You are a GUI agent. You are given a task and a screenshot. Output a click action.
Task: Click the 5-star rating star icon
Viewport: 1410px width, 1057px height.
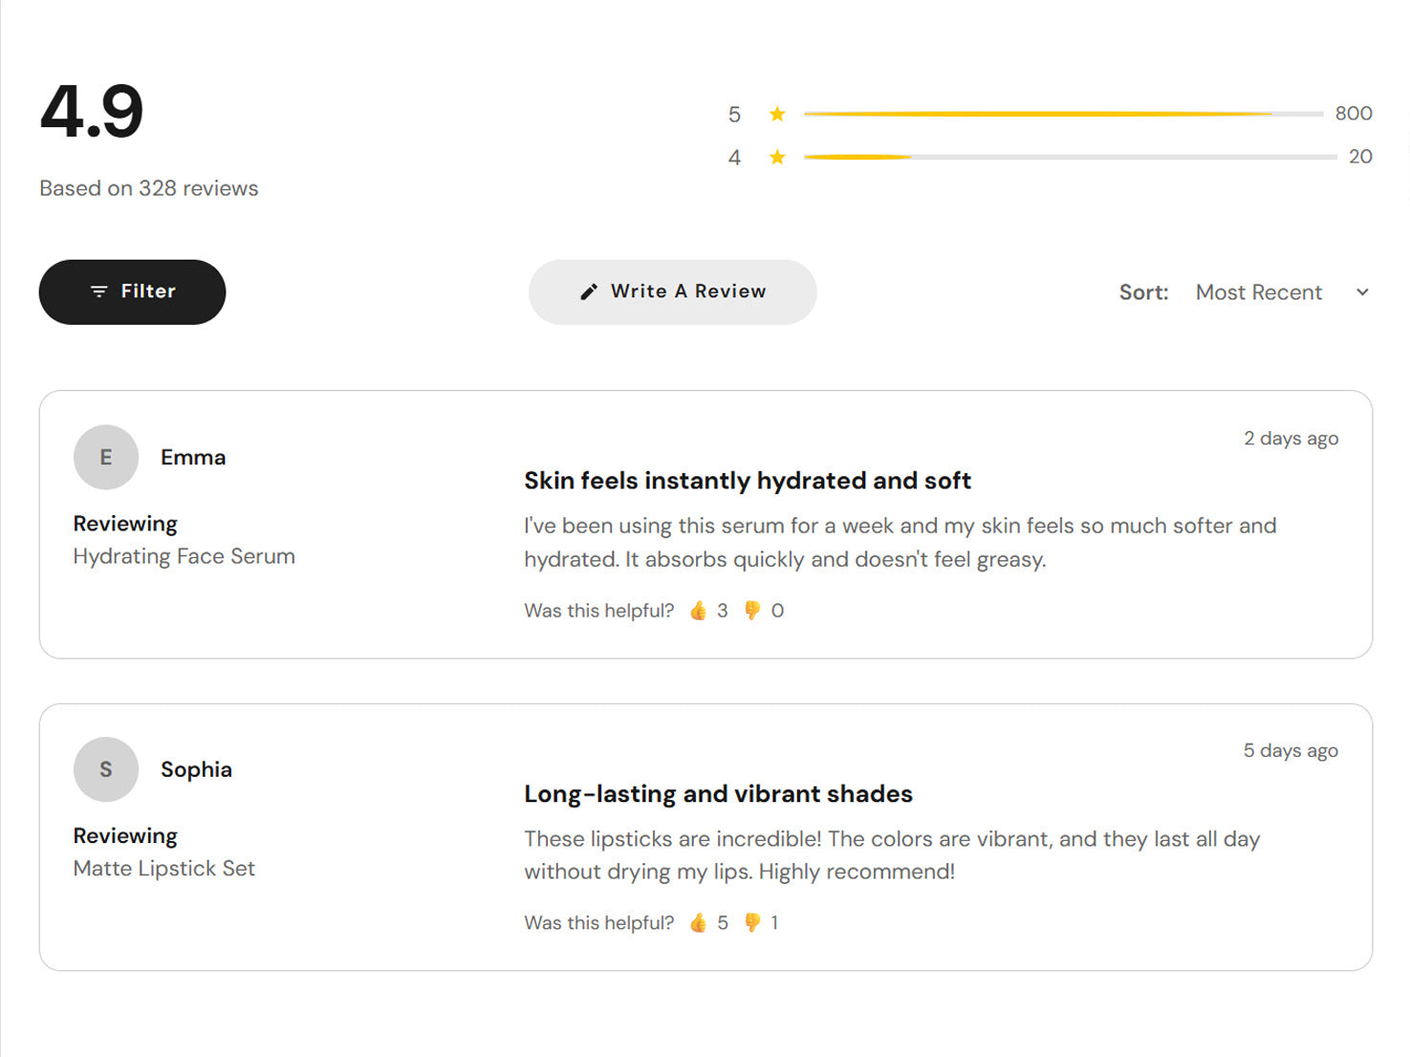777,115
